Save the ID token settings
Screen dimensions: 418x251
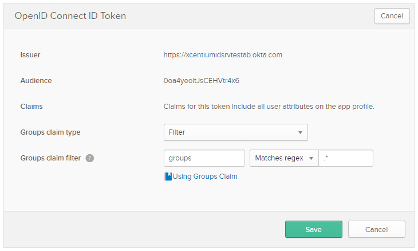pos(314,229)
